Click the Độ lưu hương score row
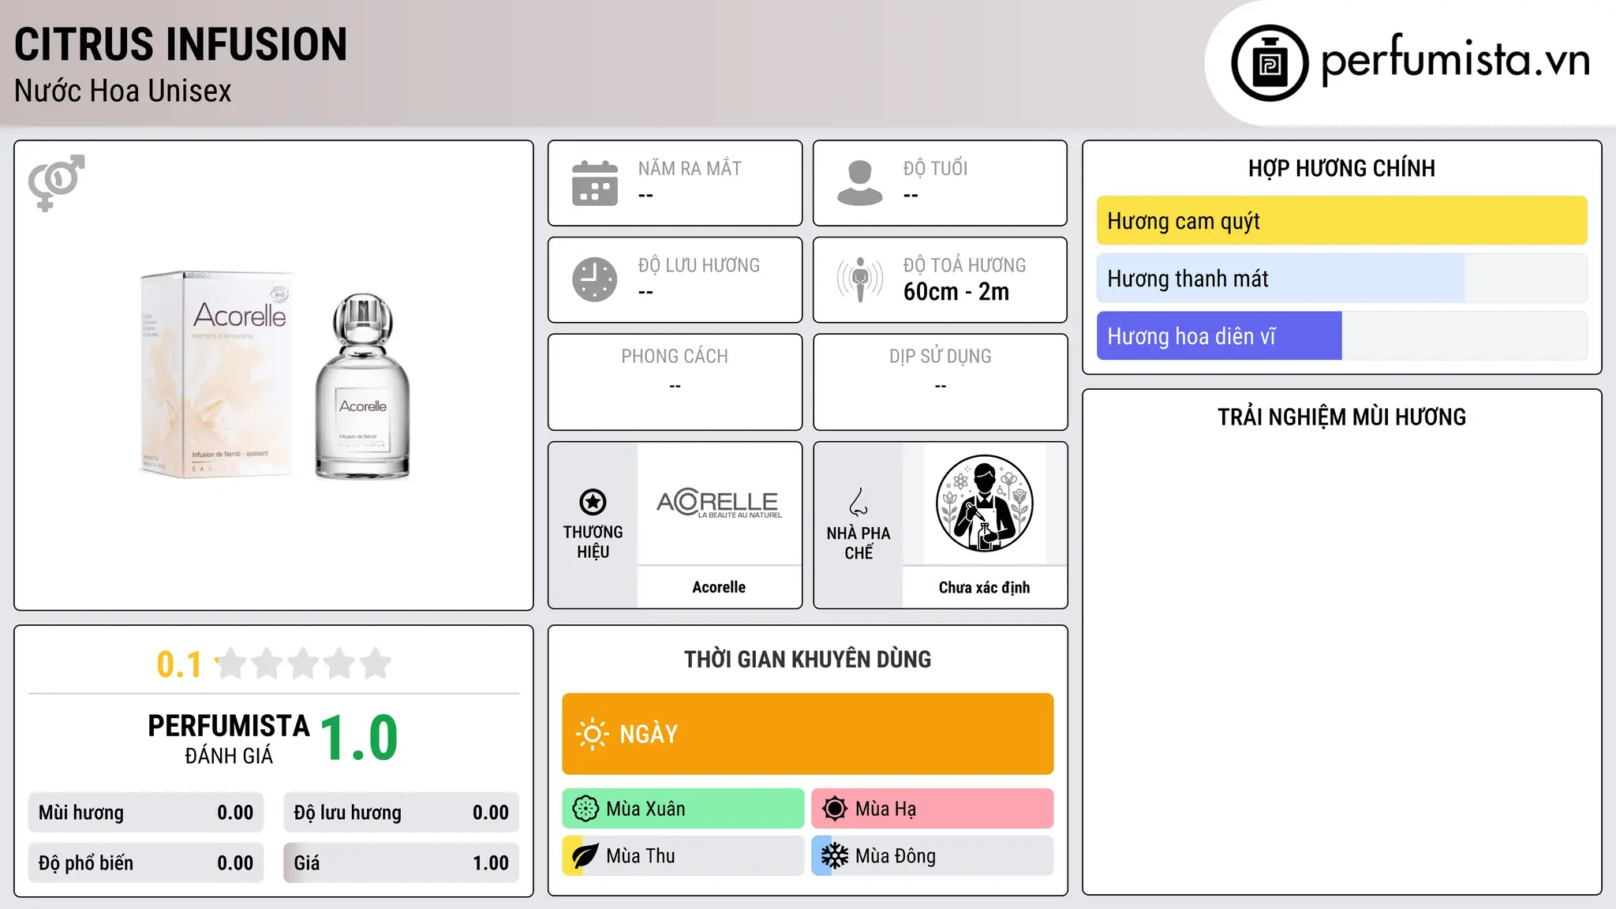 [402, 813]
